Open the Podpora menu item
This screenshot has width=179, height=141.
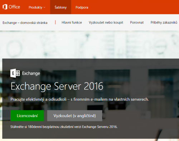click(x=82, y=7)
